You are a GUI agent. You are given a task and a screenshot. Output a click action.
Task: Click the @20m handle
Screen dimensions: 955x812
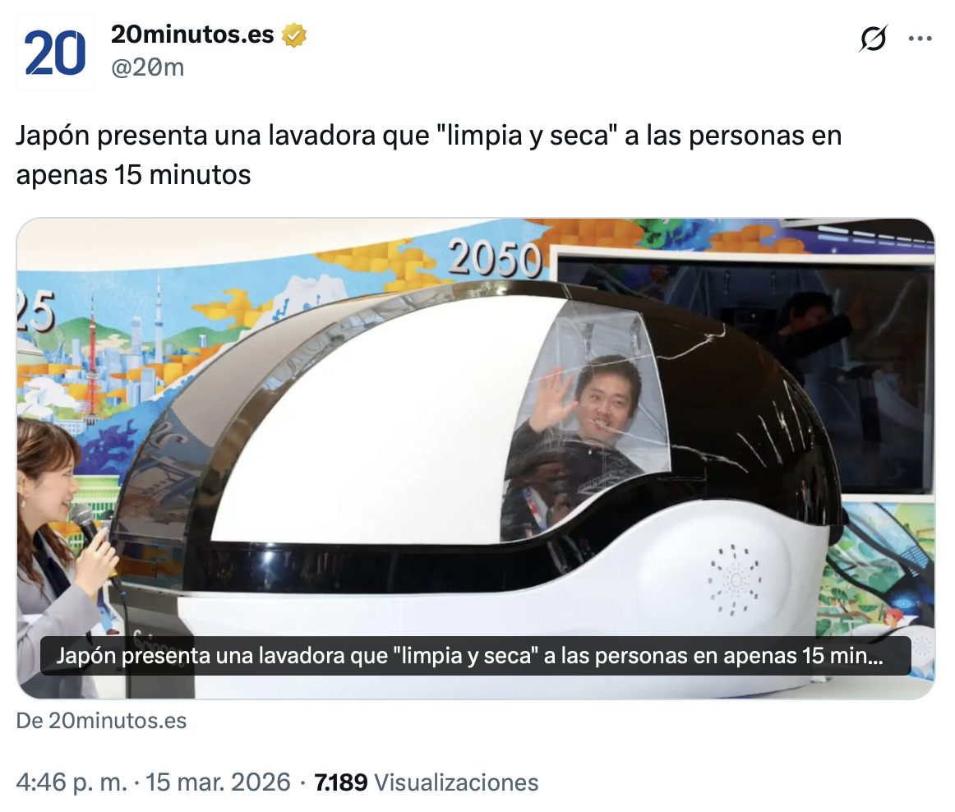click(x=147, y=67)
